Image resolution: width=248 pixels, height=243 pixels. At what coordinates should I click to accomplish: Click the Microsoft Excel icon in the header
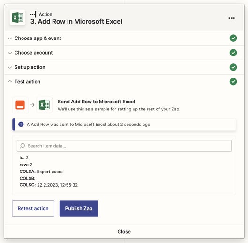[x=17, y=17]
